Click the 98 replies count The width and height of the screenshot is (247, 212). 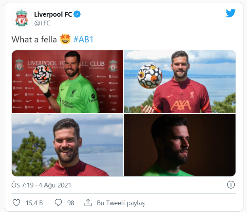click(x=70, y=203)
